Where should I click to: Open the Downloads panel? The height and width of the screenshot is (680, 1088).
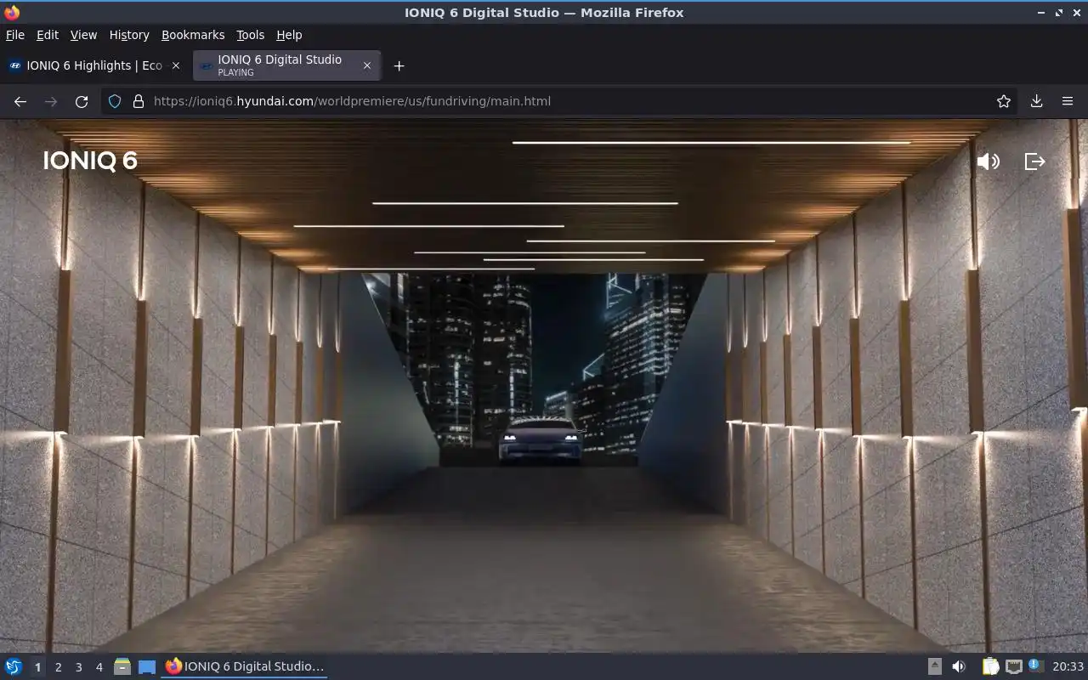1036,101
